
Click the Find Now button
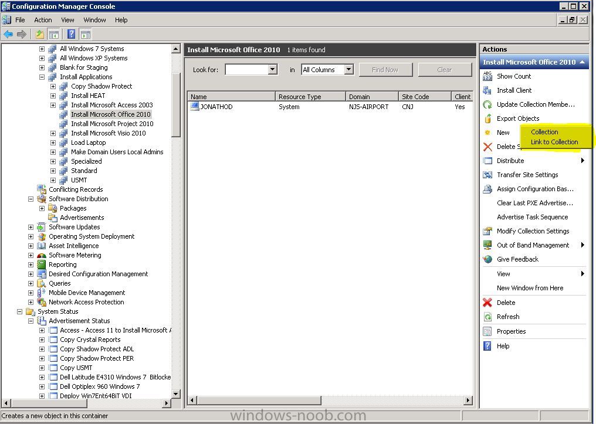[x=385, y=70]
